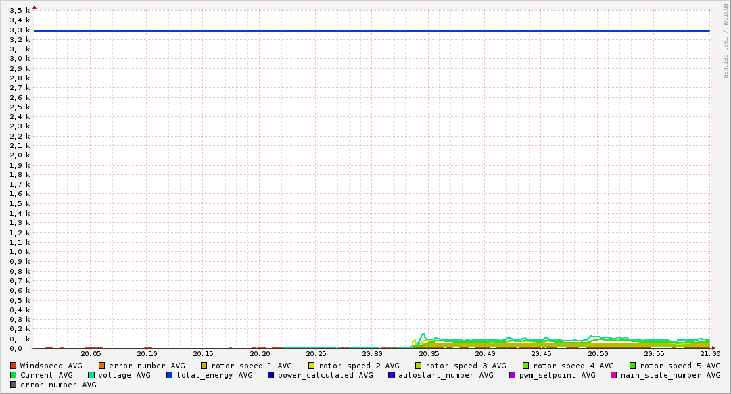Click the purple pwm_setpoint AVG swatch
Image resolution: width=731 pixels, height=394 pixels.
click(x=512, y=375)
